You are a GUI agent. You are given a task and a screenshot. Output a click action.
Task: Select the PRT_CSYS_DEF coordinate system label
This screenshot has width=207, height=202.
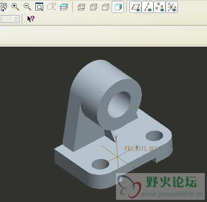(141, 148)
